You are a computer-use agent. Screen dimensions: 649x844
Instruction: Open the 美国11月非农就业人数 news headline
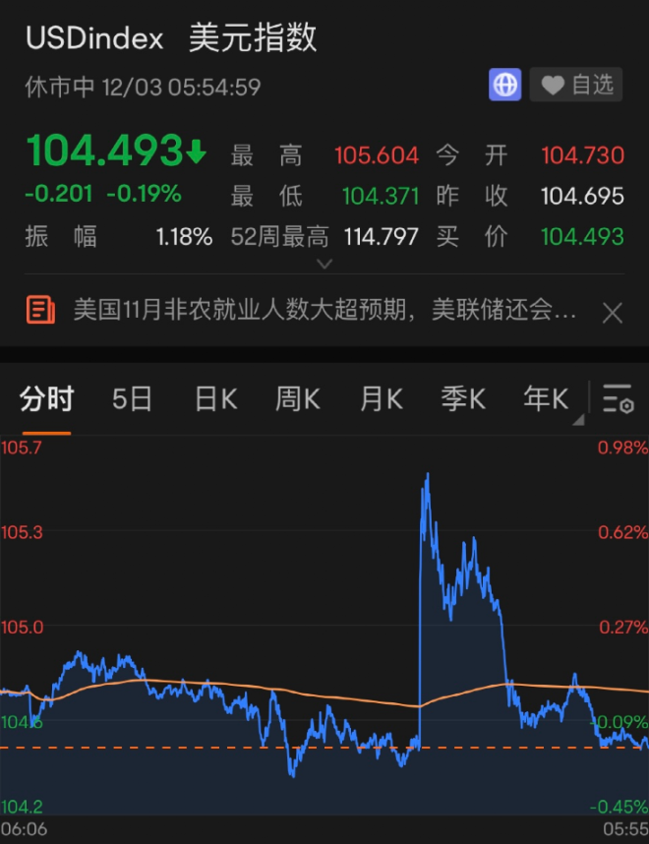pyautogui.click(x=324, y=313)
